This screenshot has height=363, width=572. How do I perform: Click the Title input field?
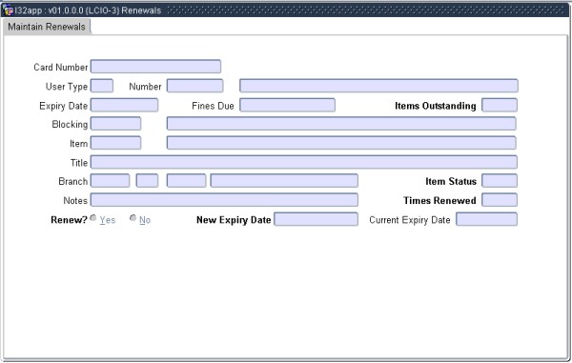[304, 162]
